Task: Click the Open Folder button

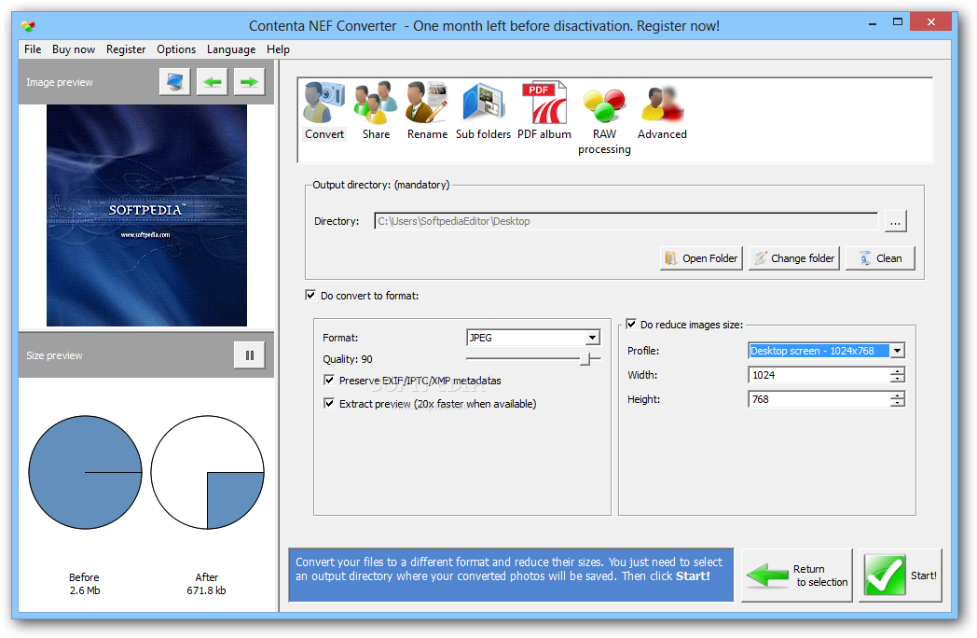Action: (701, 258)
